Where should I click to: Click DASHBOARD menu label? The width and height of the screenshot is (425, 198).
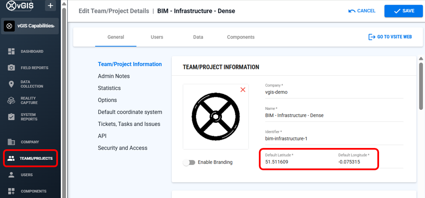coord(32,51)
